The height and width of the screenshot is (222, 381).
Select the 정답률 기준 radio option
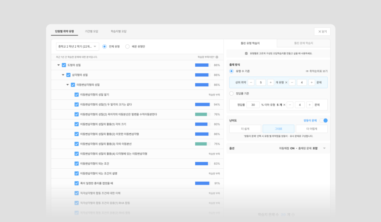(231, 93)
